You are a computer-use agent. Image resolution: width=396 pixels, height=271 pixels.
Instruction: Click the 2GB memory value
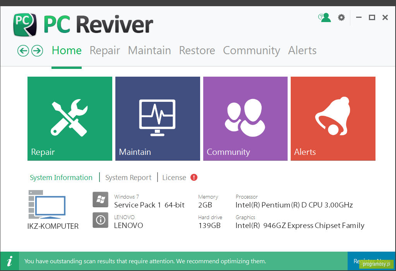click(205, 205)
